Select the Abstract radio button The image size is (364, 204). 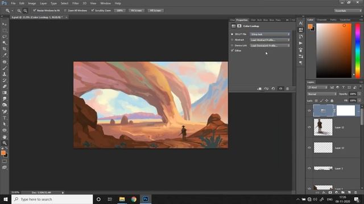(232, 40)
